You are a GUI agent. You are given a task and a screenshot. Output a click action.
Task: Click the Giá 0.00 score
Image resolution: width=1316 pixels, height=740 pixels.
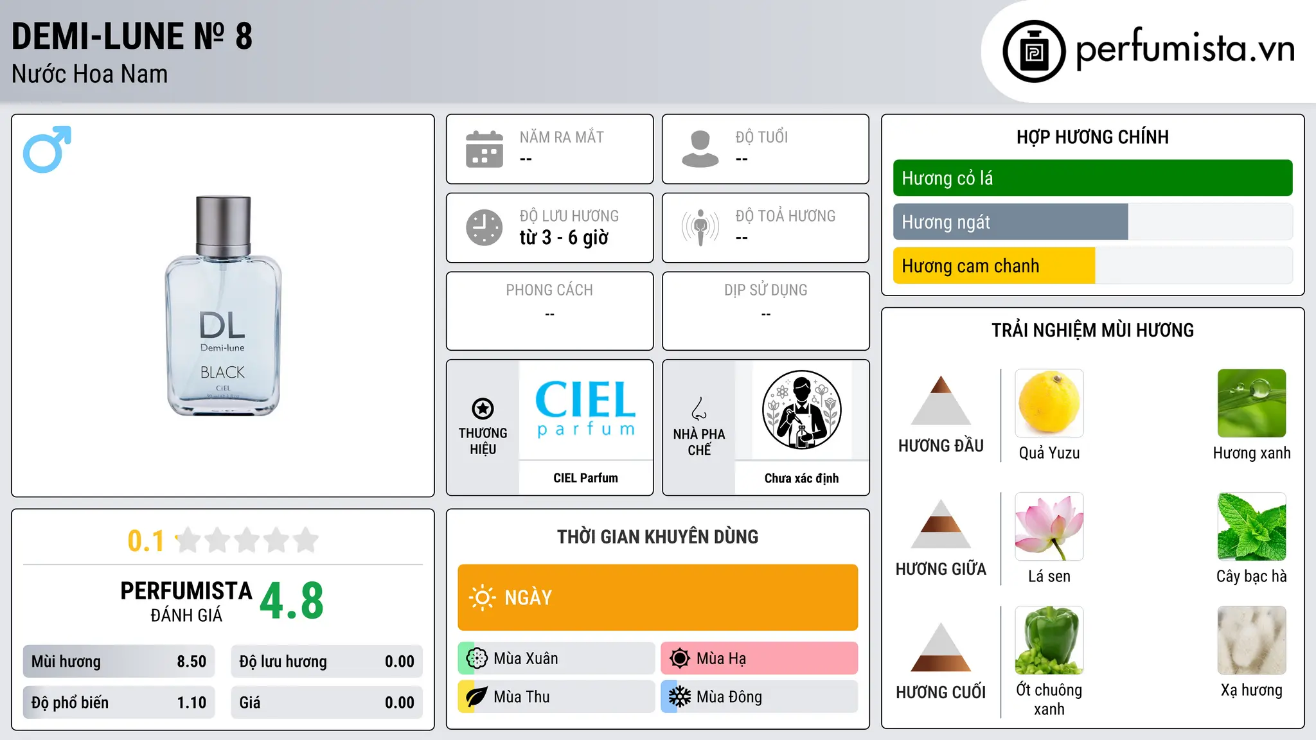(x=326, y=703)
